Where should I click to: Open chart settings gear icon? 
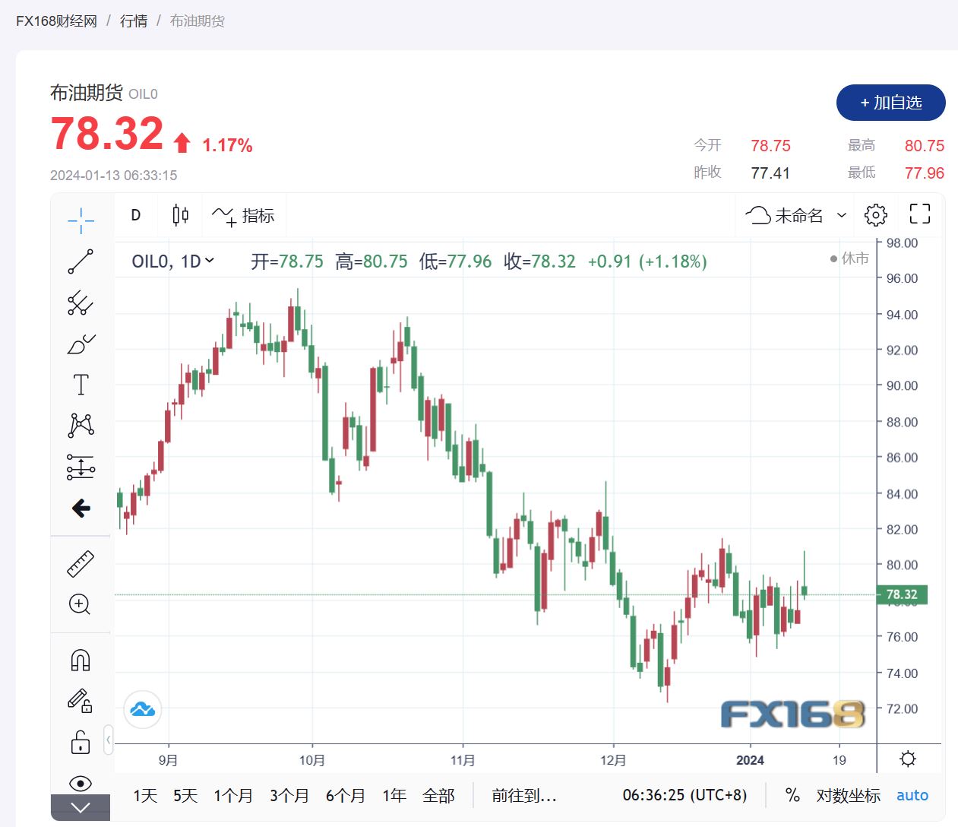(875, 215)
